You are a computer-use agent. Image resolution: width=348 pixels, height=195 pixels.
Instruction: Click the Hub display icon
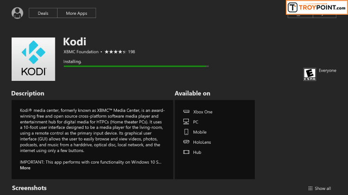(x=186, y=152)
